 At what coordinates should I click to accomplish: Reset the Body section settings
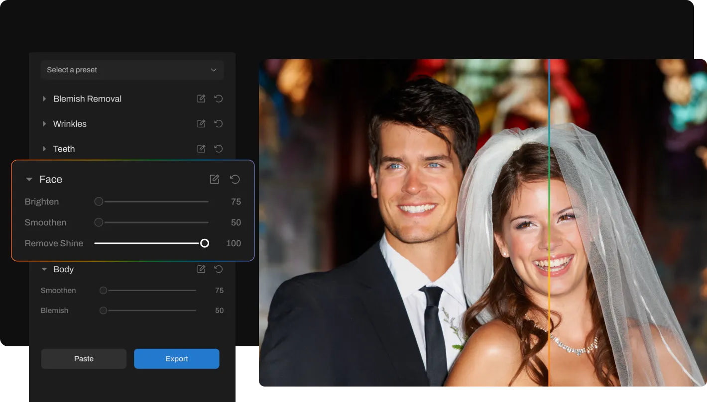click(x=218, y=269)
